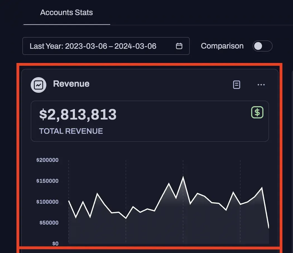Image resolution: width=293 pixels, height=253 pixels.
Task: Enable the Comparison toggle switch
Action: 262,46
